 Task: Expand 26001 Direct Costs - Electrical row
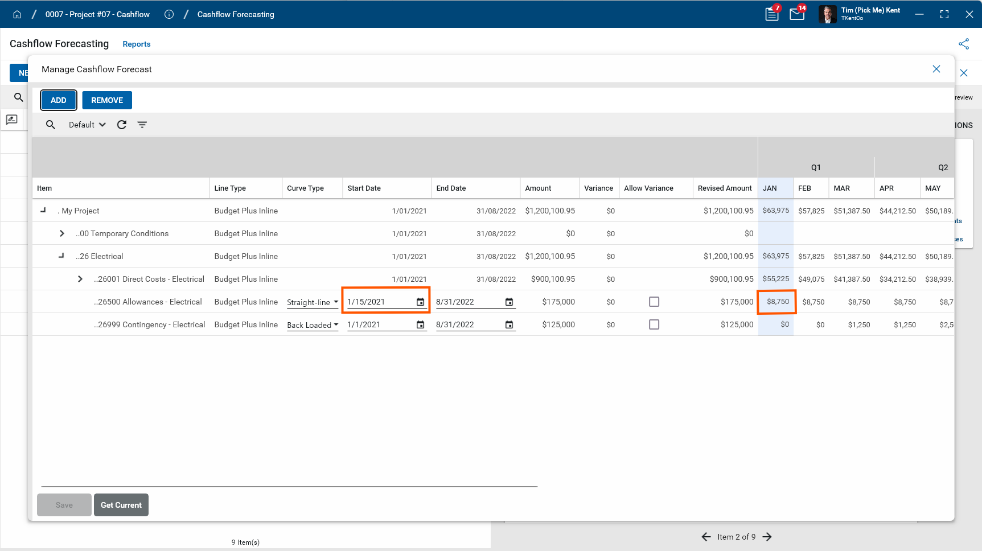(80, 279)
